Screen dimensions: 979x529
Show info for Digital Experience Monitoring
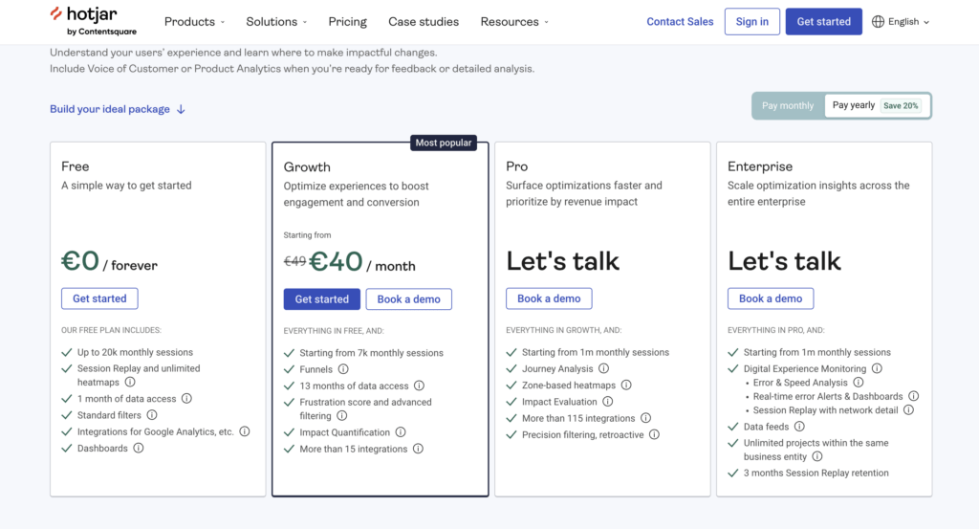click(877, 368)
